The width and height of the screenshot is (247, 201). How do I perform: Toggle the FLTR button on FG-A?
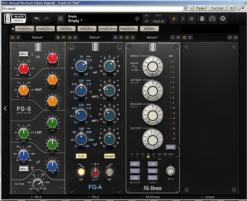pos(81,156)
